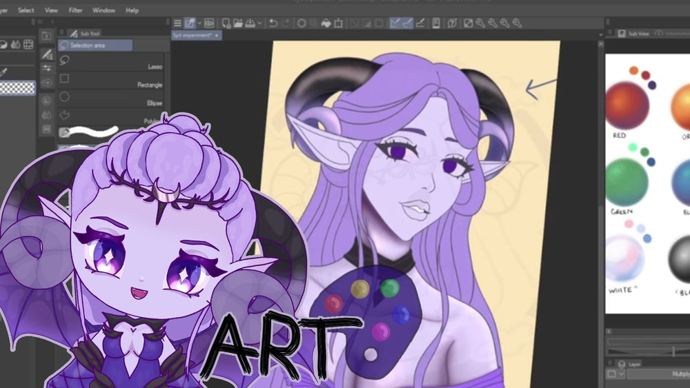This screenshot has height=388, width=690.
Task: Toggle Snap to Ruler
Action: tap(395, 23)
